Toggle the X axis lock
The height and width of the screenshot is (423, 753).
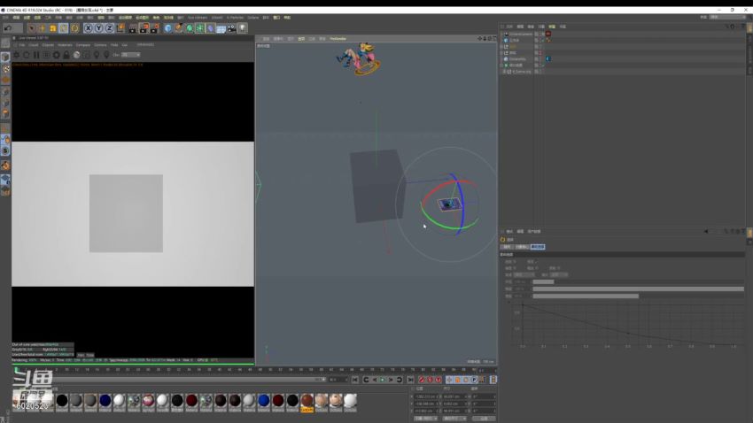tap(88, 28)
